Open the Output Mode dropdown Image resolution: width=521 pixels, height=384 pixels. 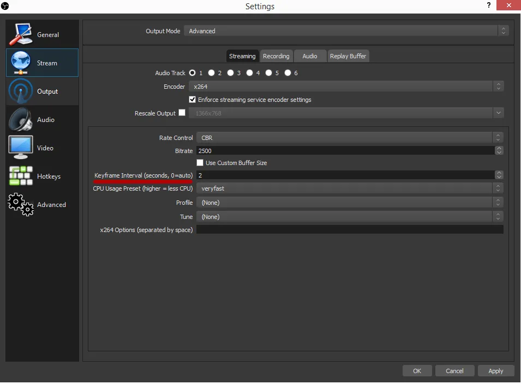coord(346,31)
